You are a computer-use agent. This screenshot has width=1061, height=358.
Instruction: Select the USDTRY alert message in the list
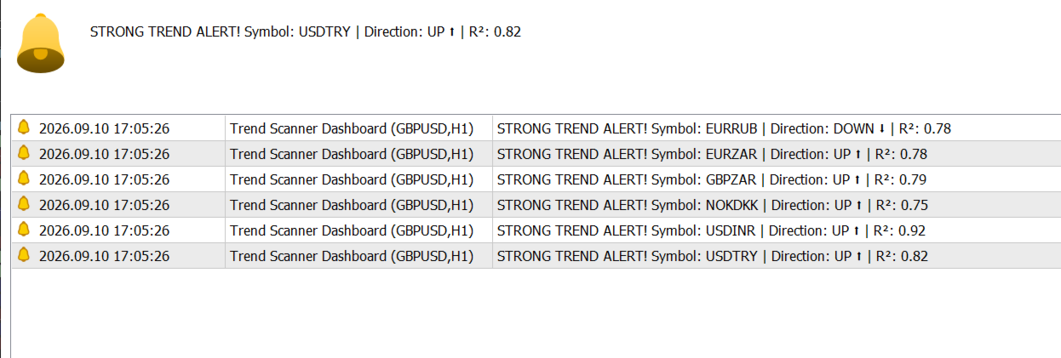tap(713, 257)
